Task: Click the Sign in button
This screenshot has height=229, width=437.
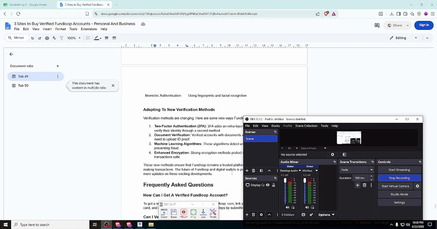Action: (424, 25)
